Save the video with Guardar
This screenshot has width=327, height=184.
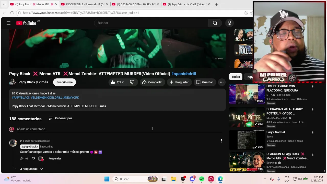pyautogui.click(x=205, y=82)
